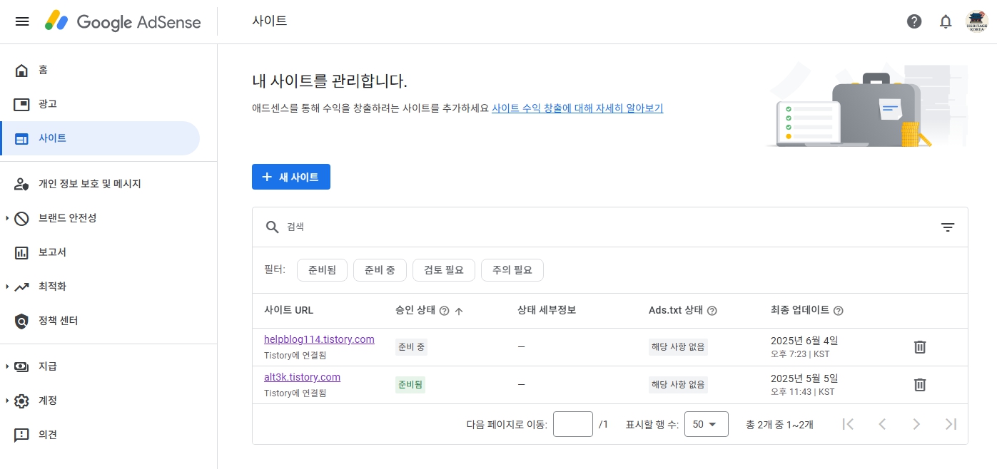This screenshot has height=469, width=997.
Task: Open the AdSense help icon
Action: pyautogui.click(x=914, y=21)
